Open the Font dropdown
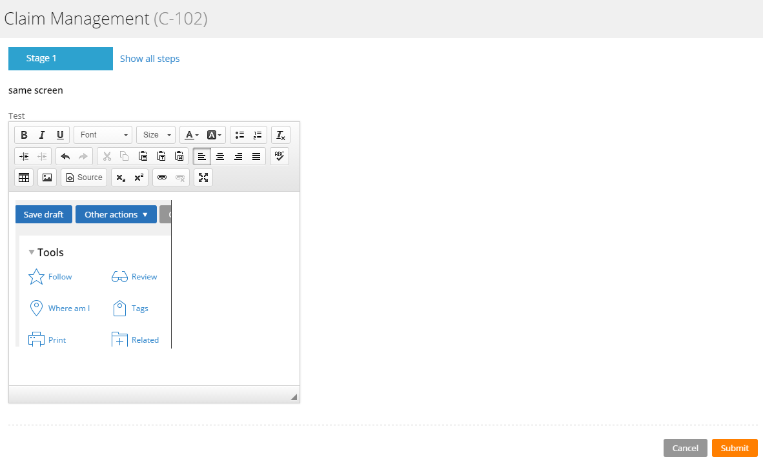Screen dimensions: 763x466 click(x=103, y=135)
